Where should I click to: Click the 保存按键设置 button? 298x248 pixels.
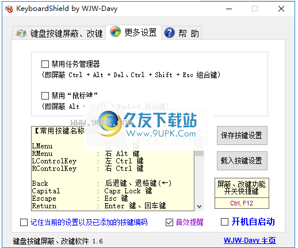coord(242,135)
